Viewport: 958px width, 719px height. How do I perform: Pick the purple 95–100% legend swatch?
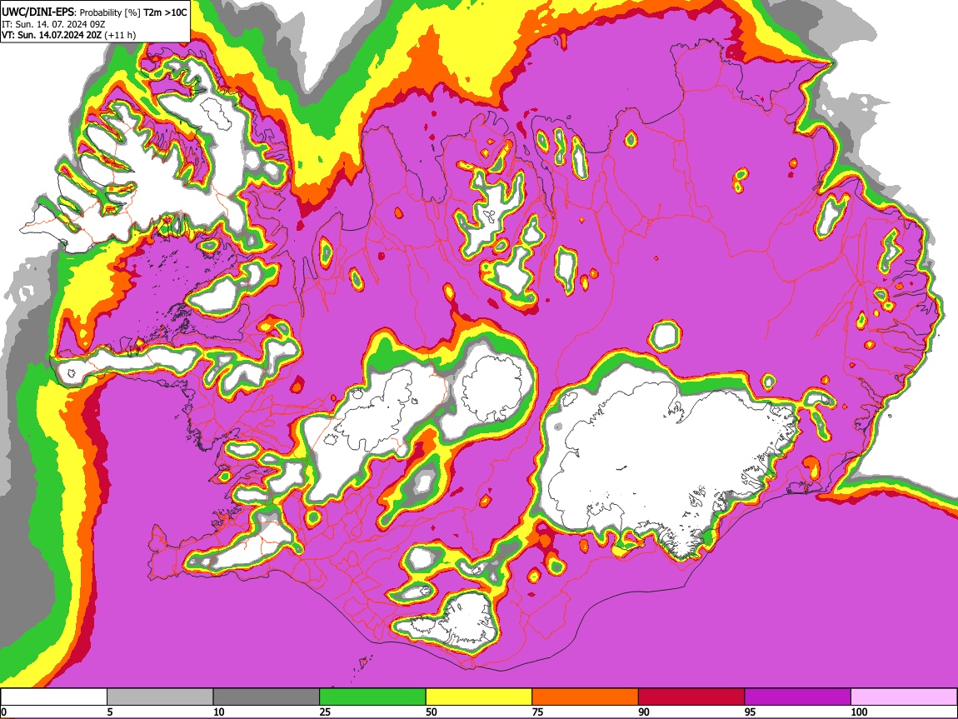point(798,697)
